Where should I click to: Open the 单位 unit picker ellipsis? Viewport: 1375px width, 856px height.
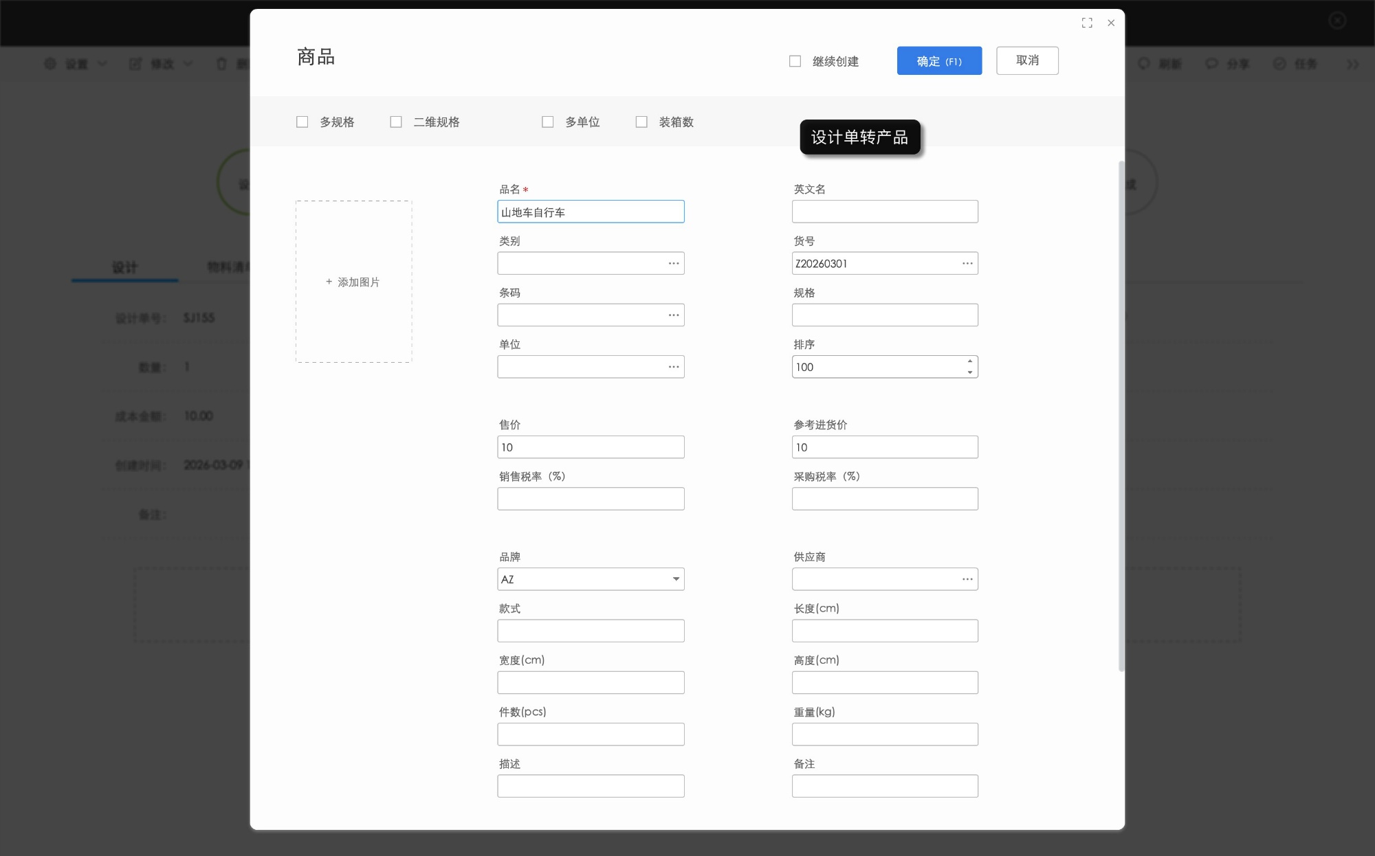[x=672, y=366]
